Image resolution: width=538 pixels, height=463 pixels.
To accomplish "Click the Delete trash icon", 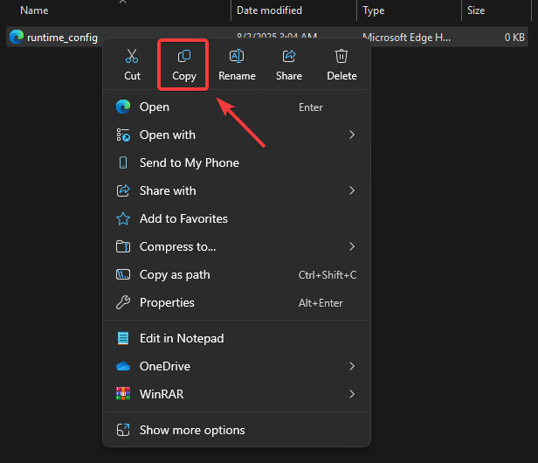I will (x=341, y=57).
